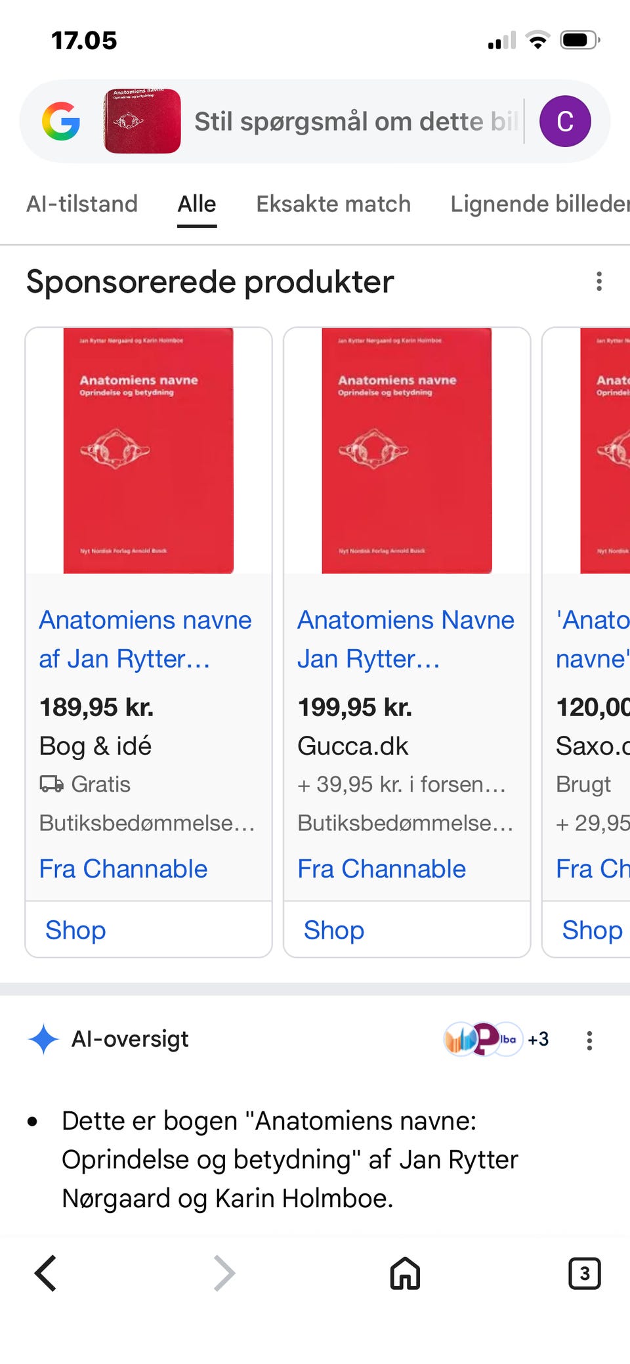Screen dimensions: 630x1364
Task: Open the Bog & idé book cover image
Action: point(148,451)
